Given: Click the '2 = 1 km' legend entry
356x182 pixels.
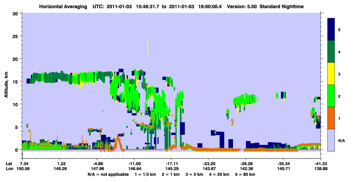Looking at the screenshot, I should click(171, 174).
